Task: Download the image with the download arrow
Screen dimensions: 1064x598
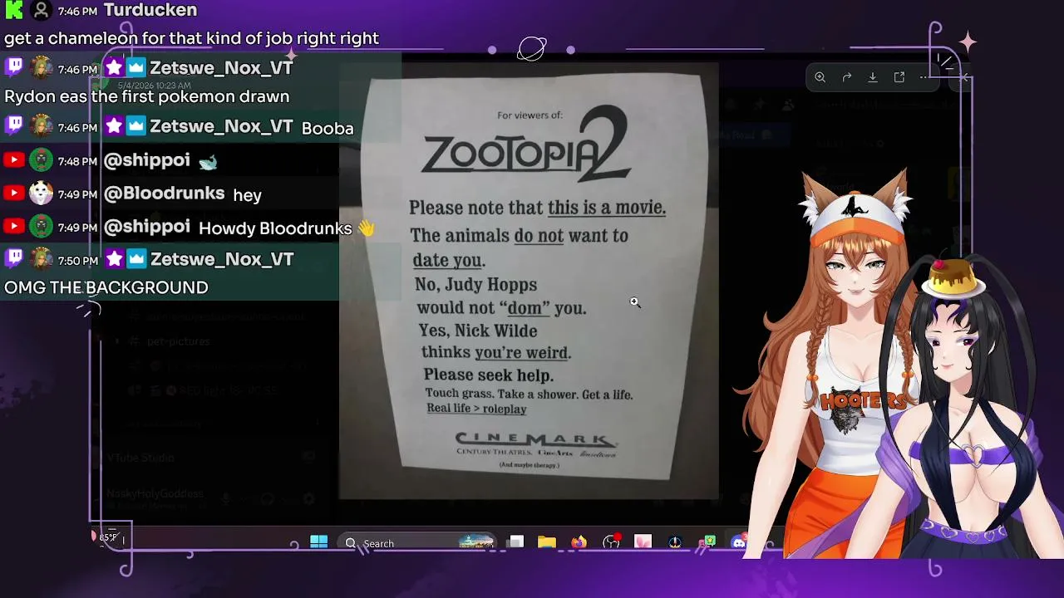Action: 873,77
